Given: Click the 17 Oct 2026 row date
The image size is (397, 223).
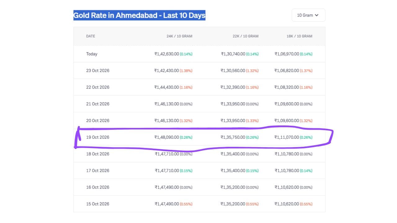Looking at the screenshot, I should coord(98,171).
